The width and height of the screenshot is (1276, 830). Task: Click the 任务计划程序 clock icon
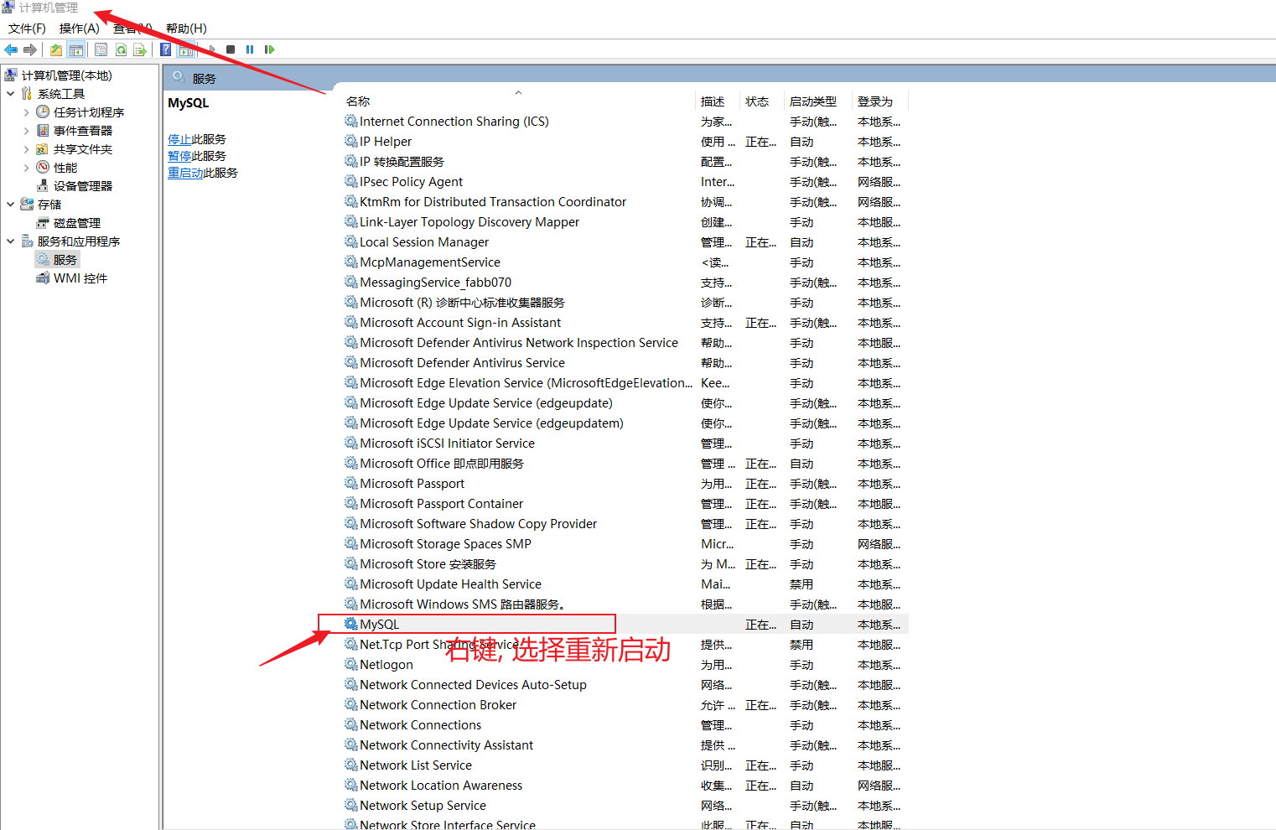pyautogui.click(x=43, y=112)
